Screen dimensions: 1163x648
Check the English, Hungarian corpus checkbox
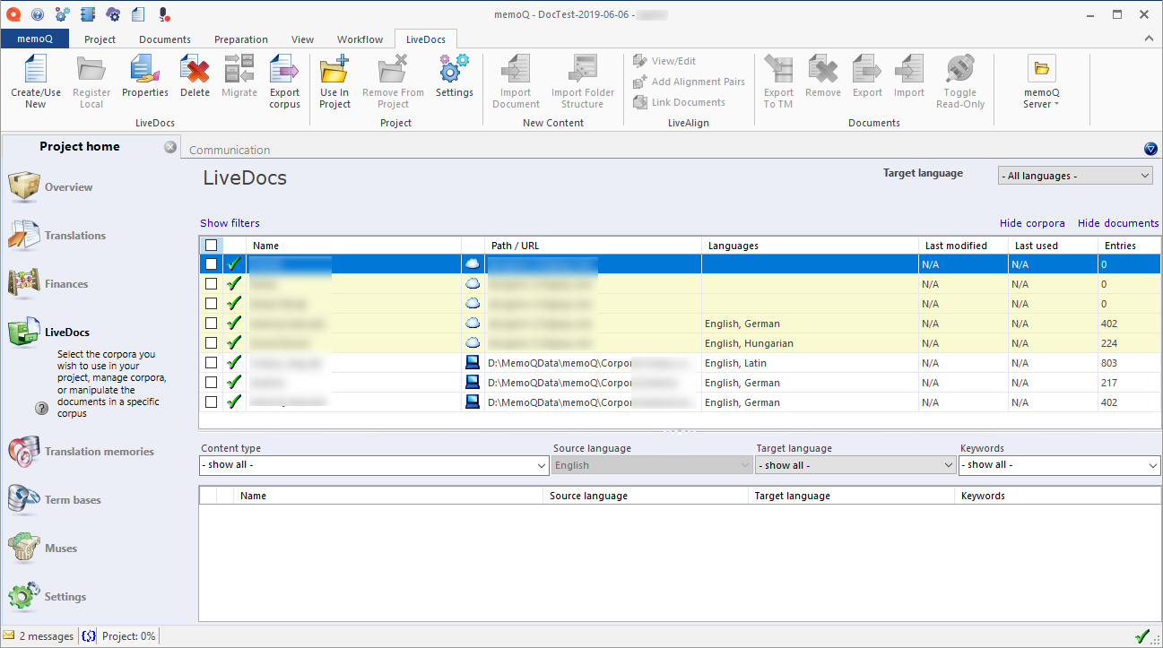click(211, 343)
